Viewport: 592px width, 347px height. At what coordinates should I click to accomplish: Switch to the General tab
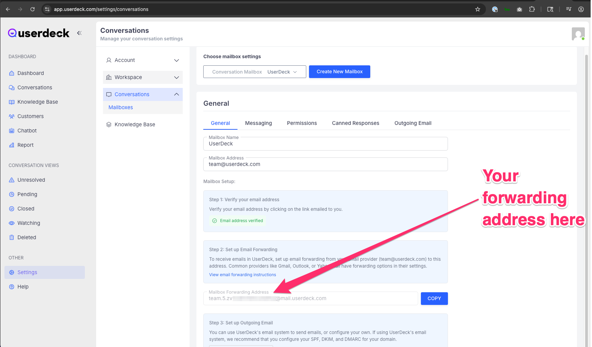point(220,123)
